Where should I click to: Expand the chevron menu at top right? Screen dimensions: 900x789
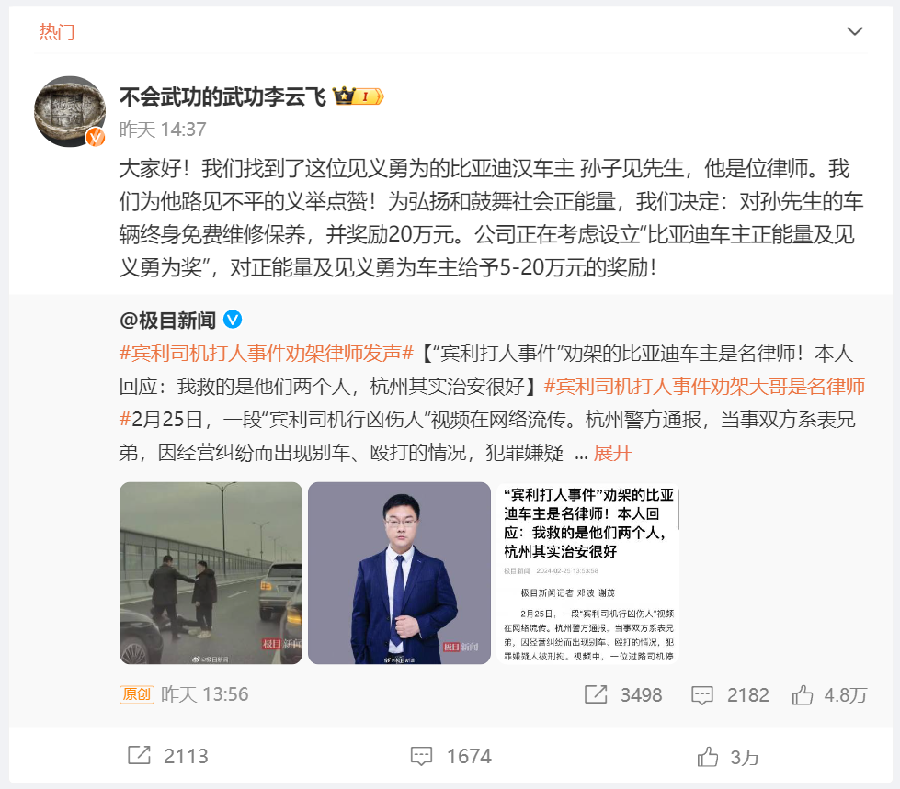pos(855,31)
